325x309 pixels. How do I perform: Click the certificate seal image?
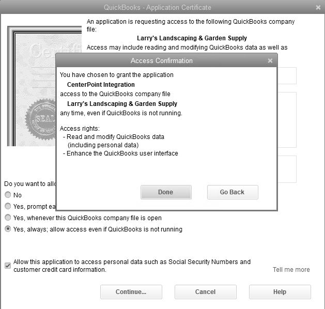[40, 119]
